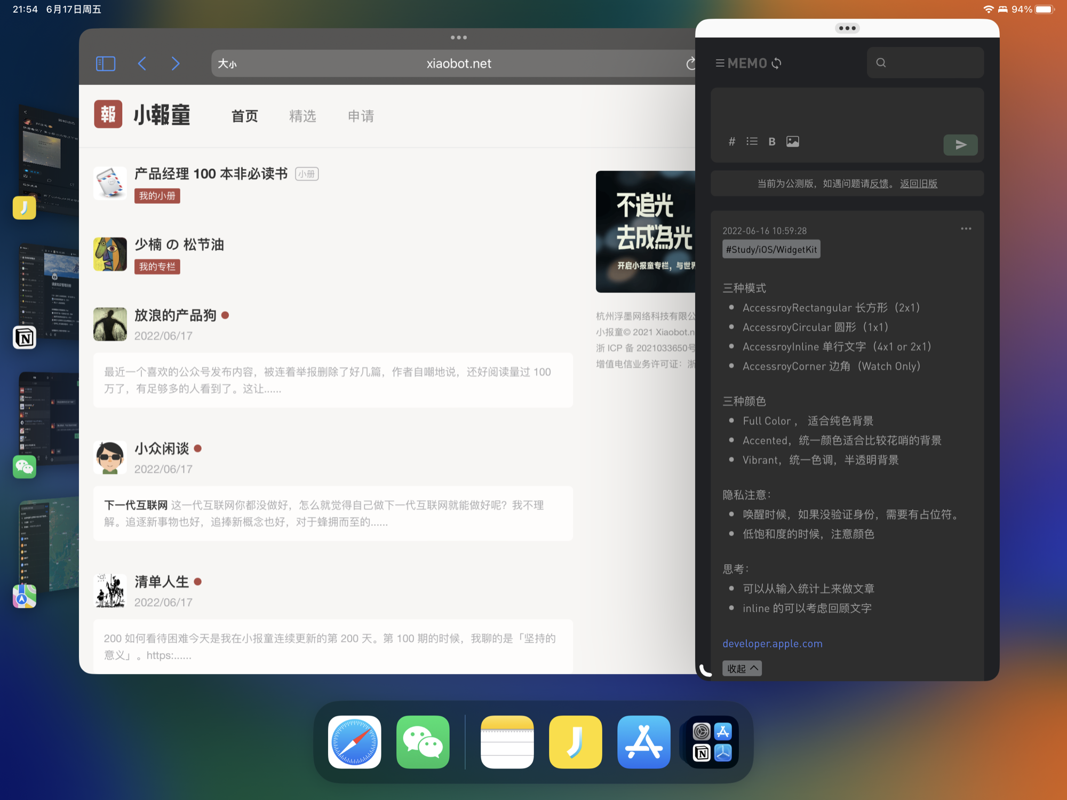Open the developer.apple.com link

coord(772,644)
